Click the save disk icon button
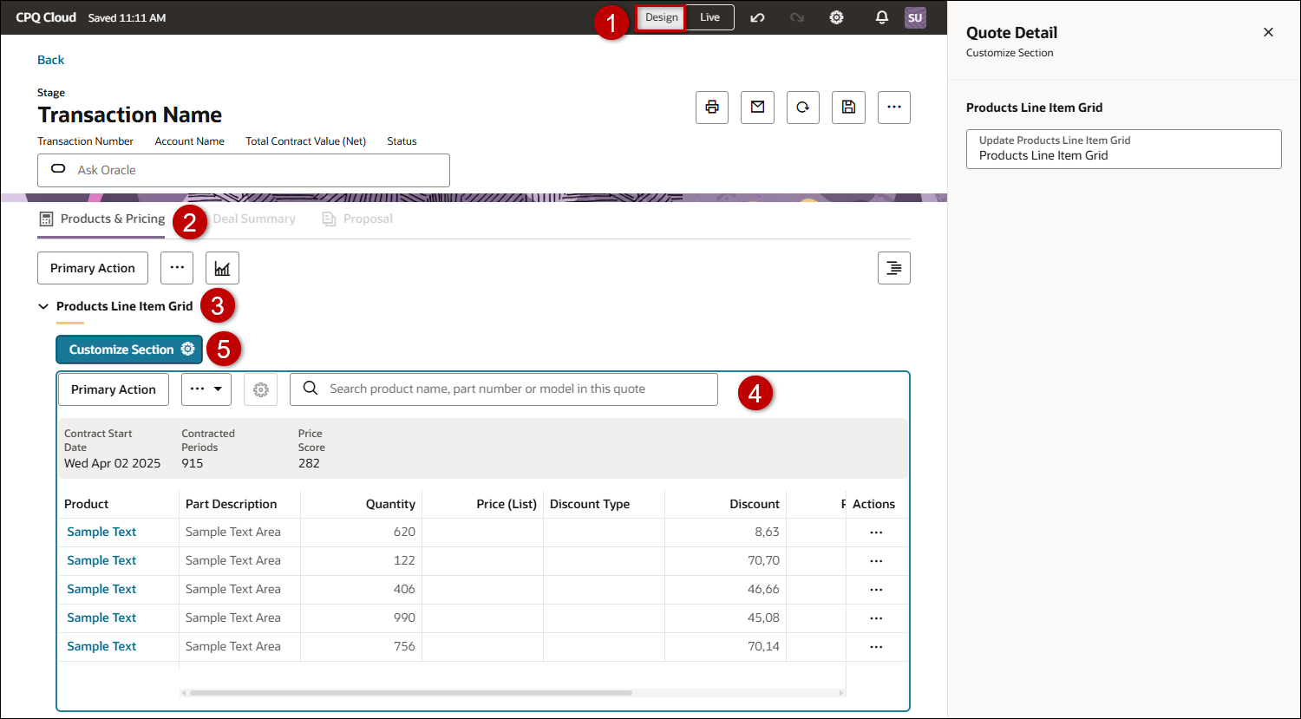 click(x=849, y=107)
